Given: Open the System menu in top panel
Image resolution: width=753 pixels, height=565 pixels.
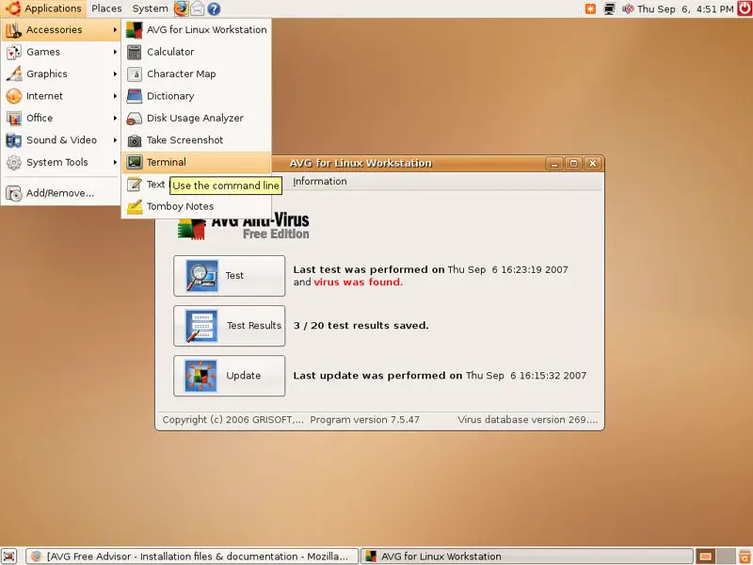Looking at the screenshot, I should pos(150,8).
